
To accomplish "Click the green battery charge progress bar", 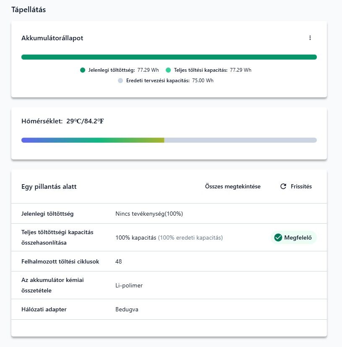I will [x=169, y=57].
